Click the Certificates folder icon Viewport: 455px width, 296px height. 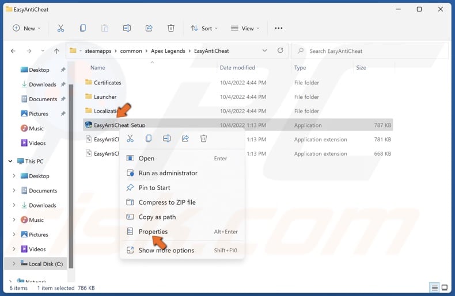(x=89, y=82)
